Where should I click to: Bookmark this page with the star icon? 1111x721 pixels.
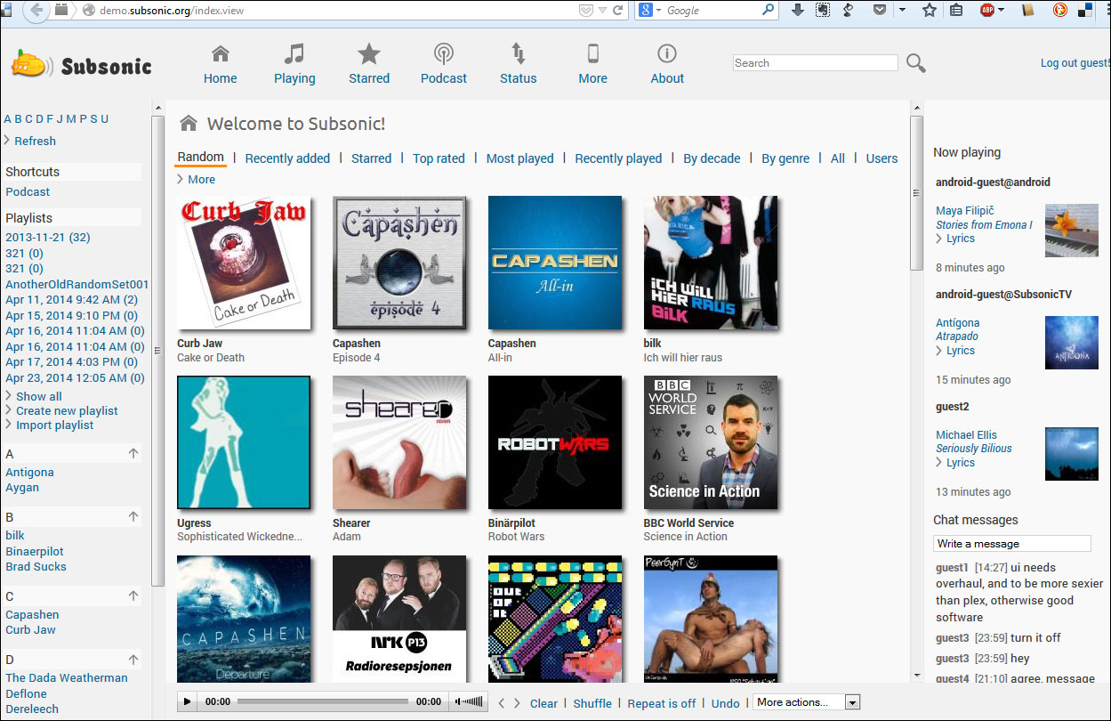tap(930, 11)
